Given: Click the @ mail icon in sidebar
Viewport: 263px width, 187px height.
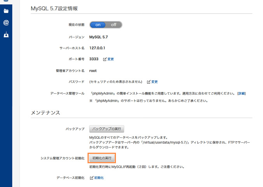Looking at the screenshot, I should (x=6, y=23).
